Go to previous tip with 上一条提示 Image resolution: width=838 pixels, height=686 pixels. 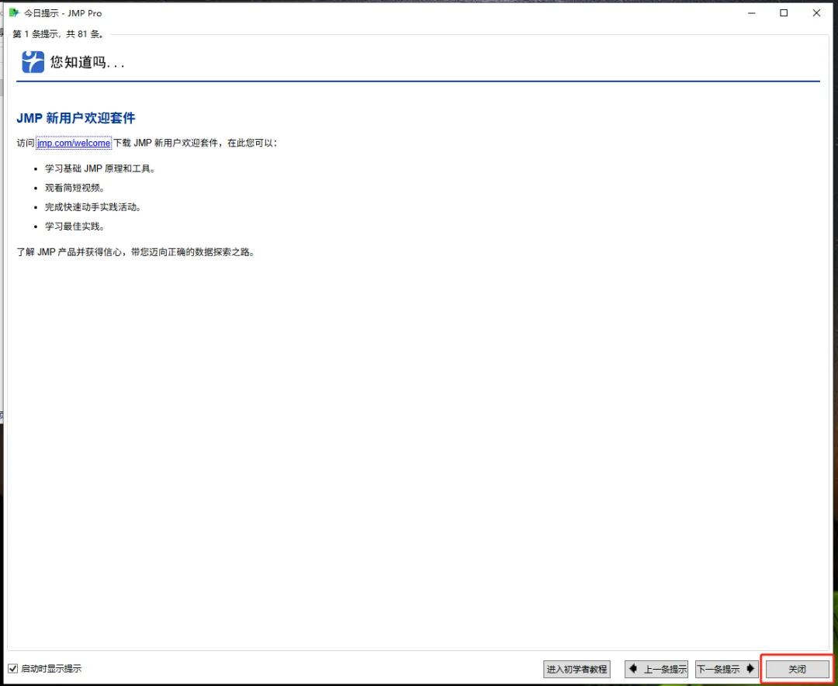pyautogui.click(x=656, y=669)
